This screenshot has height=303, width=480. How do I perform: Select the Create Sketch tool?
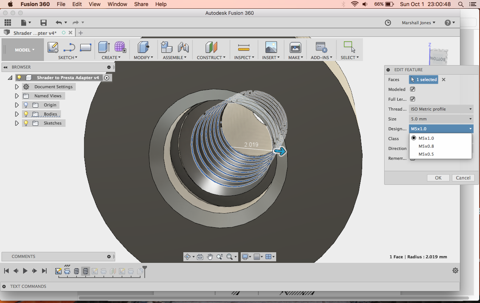point(53,47)
